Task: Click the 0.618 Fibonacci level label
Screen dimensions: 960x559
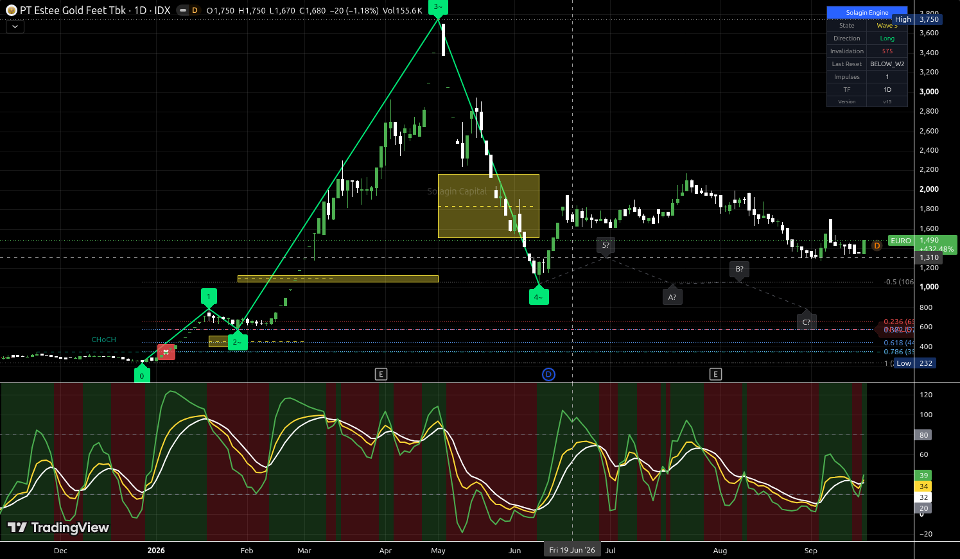Action: coord(898,343)
